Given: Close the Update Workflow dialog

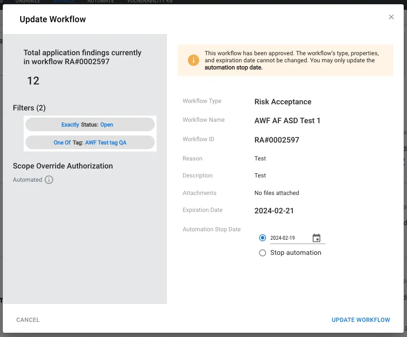Looking at the screenshot, I should coord(391,17).
